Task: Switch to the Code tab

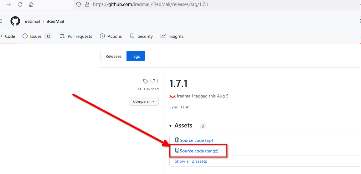Action: point(8,36)
